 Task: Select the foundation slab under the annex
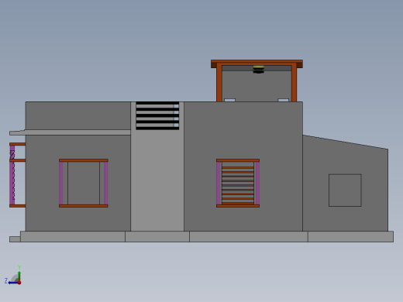click(x=350, y=237)
